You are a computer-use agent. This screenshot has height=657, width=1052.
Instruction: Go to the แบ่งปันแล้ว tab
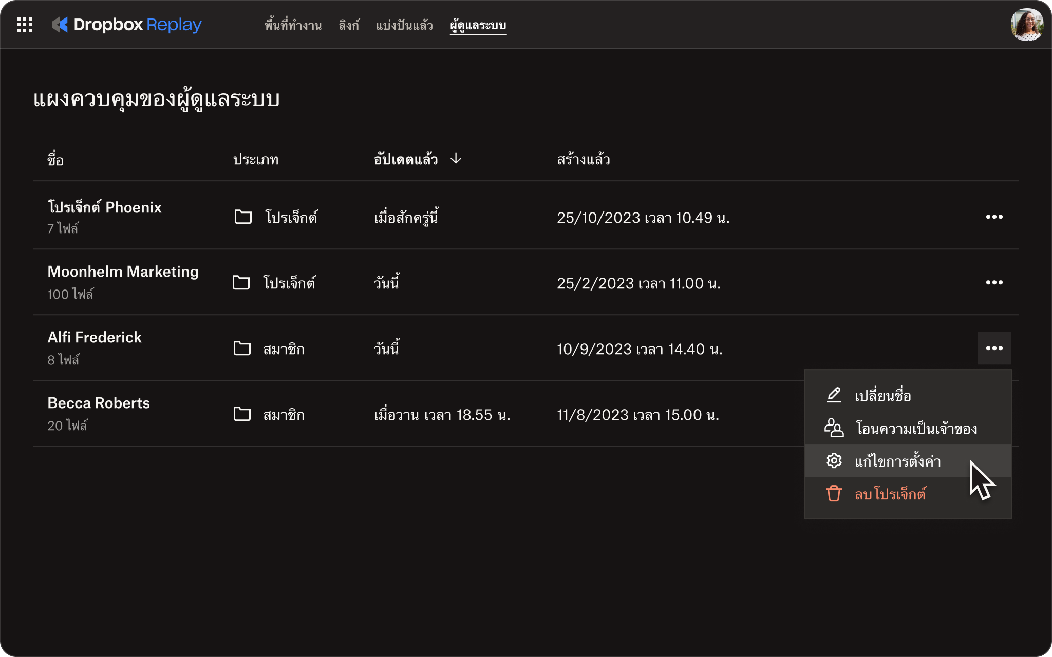click(404, 25)
